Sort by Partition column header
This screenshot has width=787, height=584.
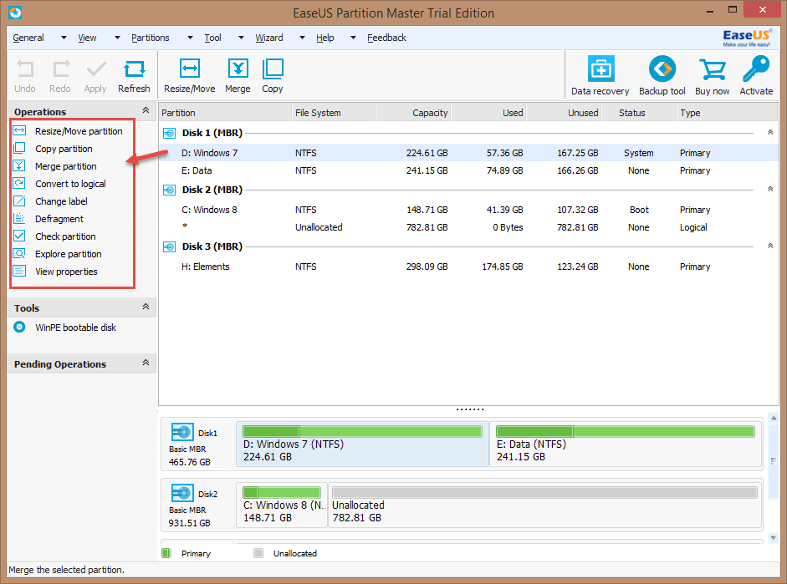tap(225, 113)
